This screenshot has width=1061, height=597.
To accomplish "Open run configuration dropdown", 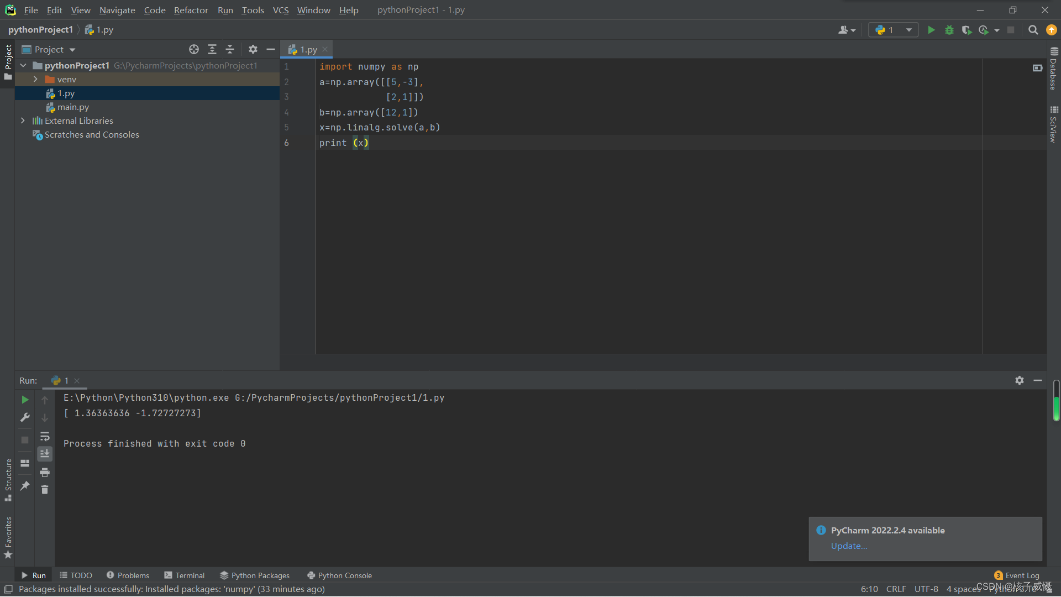I will pos(893,30).
